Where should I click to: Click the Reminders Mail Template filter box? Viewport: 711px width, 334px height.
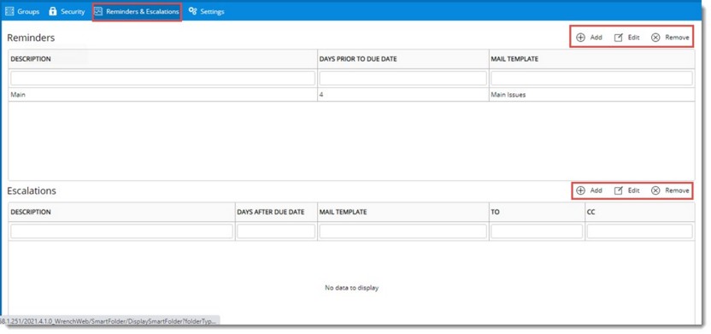(591, 78)
